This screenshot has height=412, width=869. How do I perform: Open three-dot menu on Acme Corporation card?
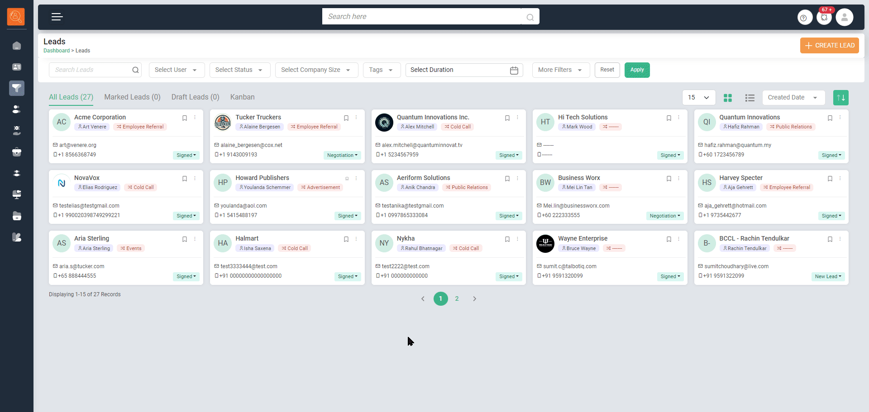(195, 118)
